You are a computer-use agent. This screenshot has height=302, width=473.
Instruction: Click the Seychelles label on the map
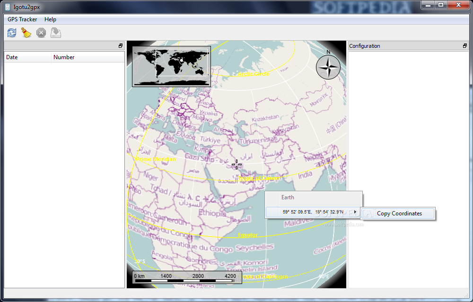pos(254,248)
